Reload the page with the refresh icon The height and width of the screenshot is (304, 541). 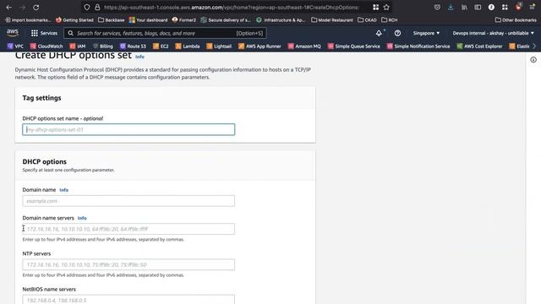pyautogui.click(x=36, y=8)
